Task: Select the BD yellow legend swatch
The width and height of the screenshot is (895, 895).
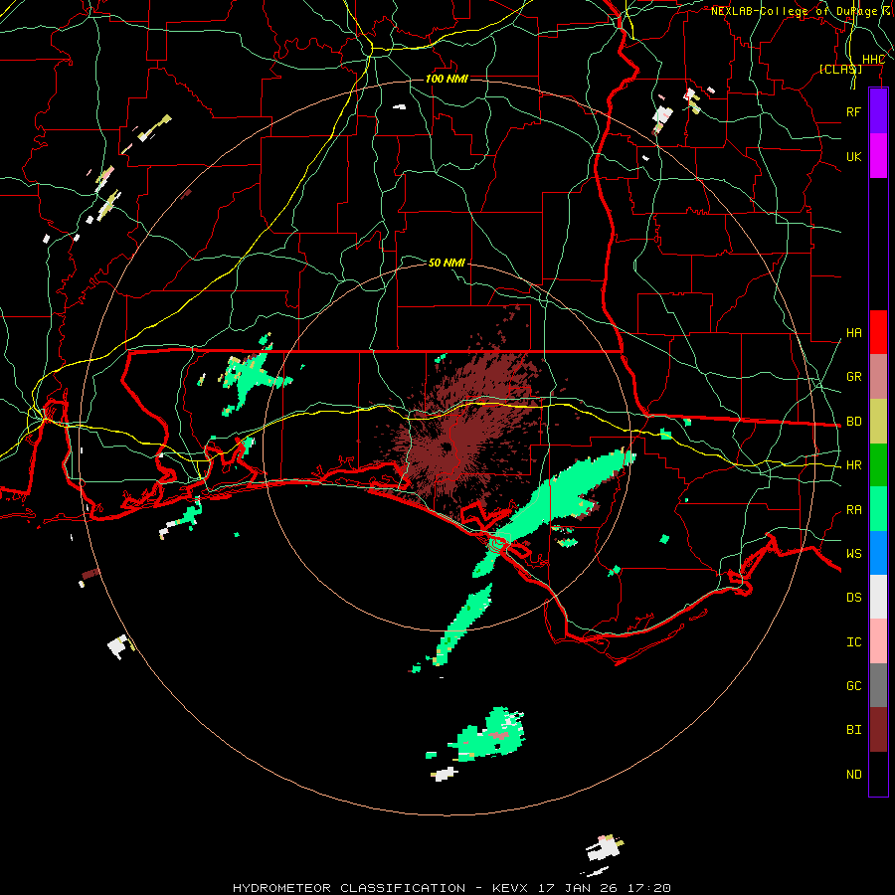Action: coord(878,422)
